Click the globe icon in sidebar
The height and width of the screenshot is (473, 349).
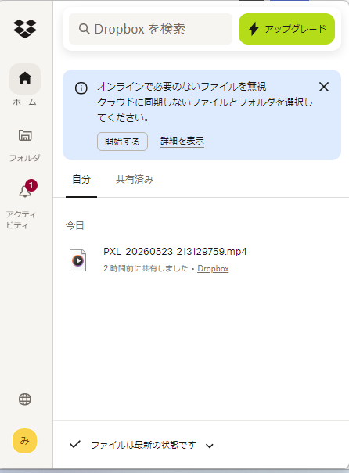tap(25, 400)
